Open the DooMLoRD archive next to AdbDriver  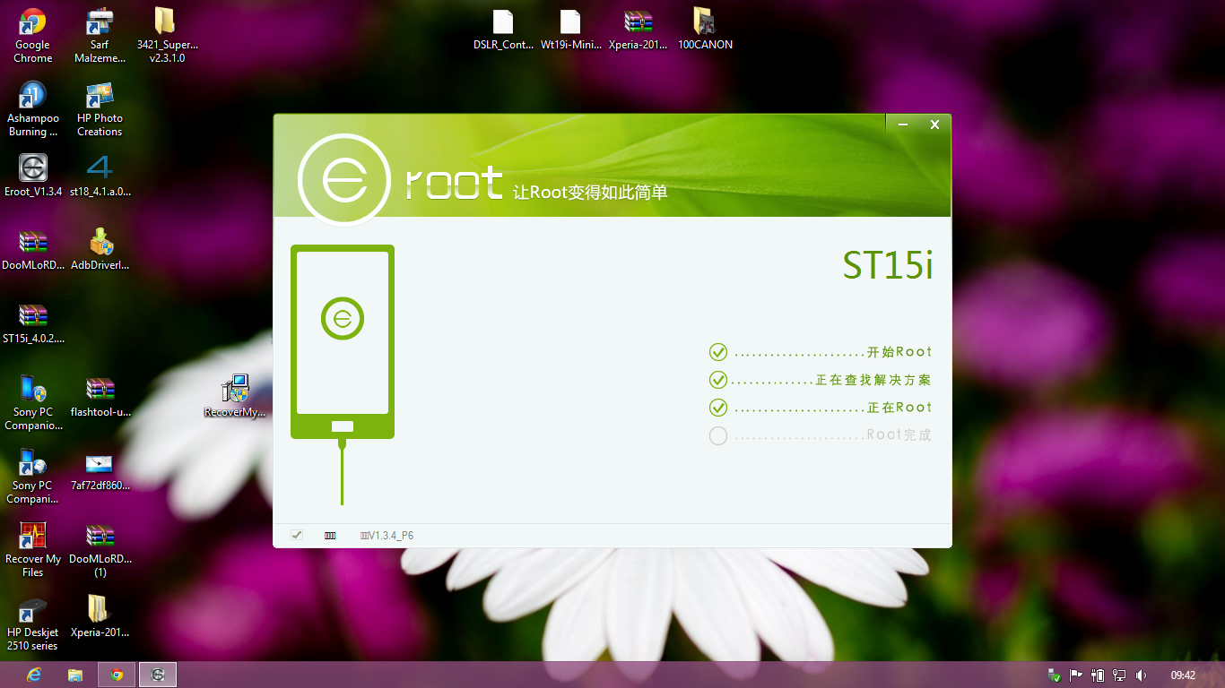[32, 249]
